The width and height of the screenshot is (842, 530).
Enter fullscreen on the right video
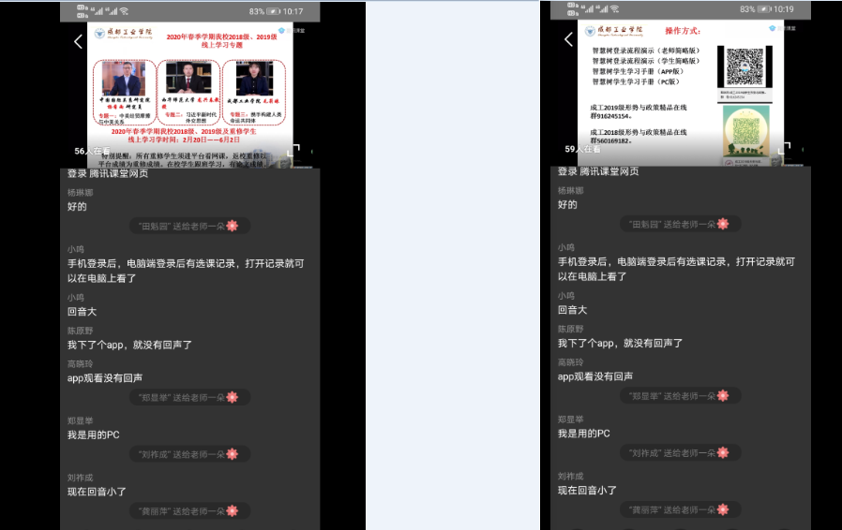784,150
